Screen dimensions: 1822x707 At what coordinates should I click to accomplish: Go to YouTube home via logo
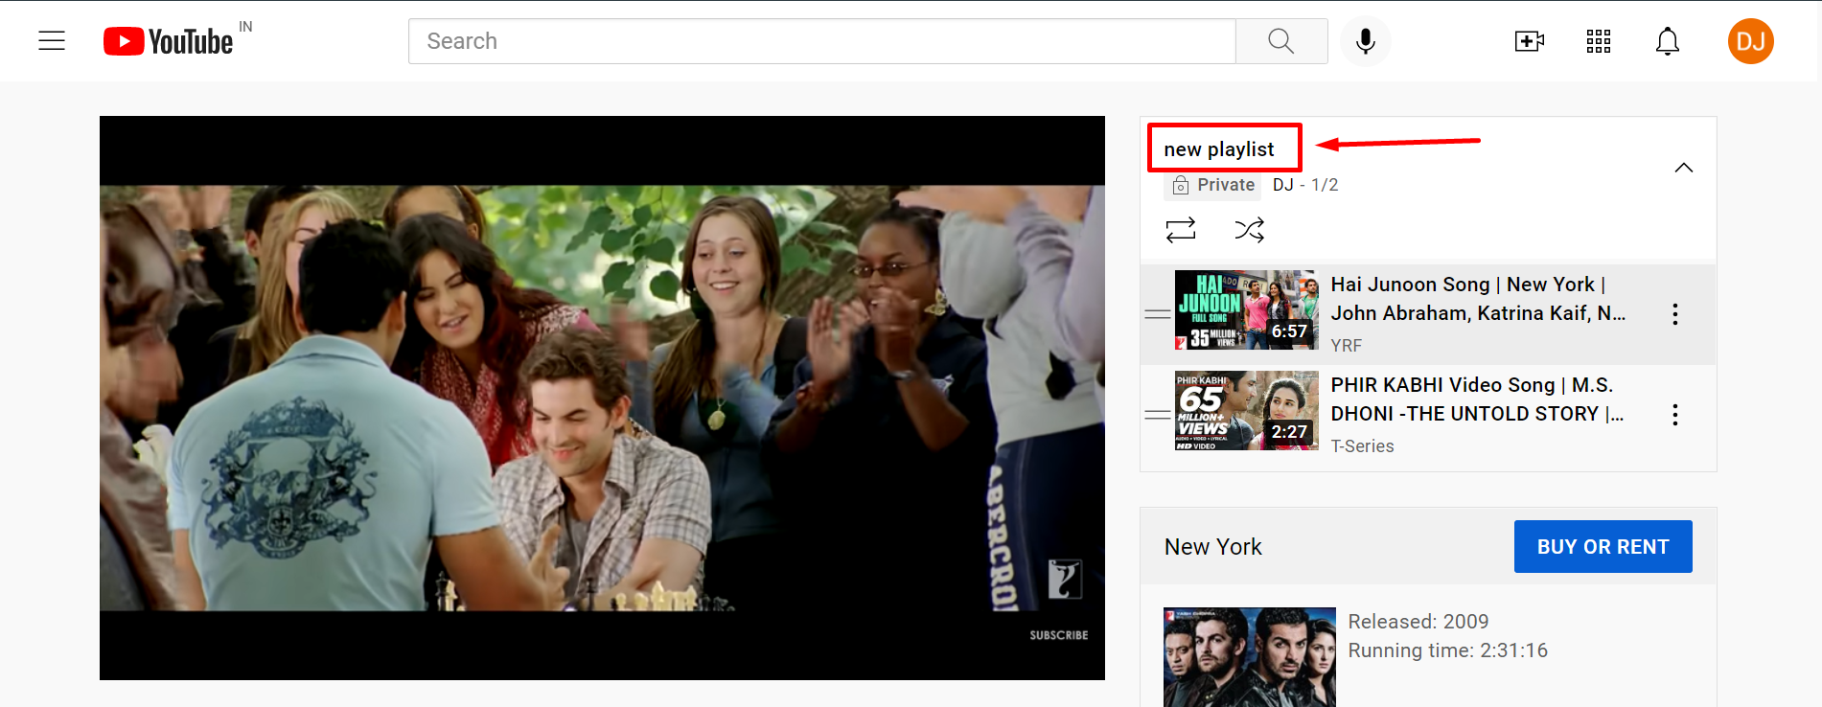pyautogui.click(x=169, y=41)
